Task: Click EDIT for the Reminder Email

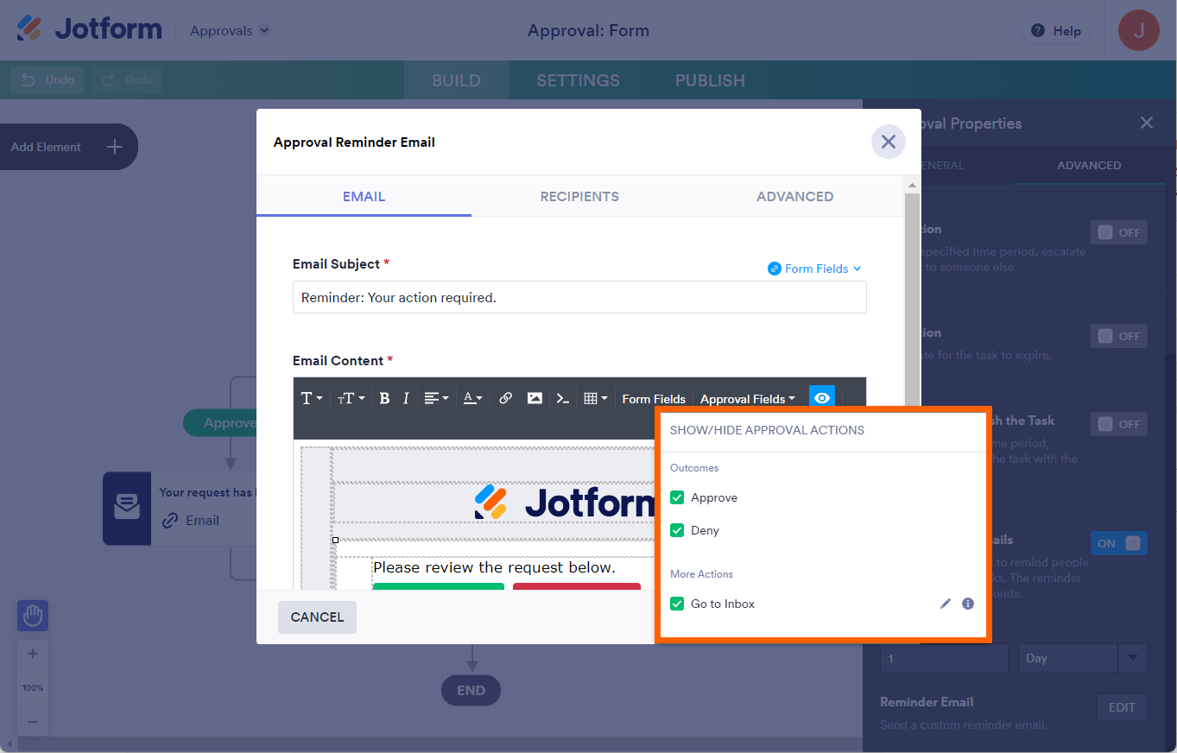Action: click(x=1122, y=707)
